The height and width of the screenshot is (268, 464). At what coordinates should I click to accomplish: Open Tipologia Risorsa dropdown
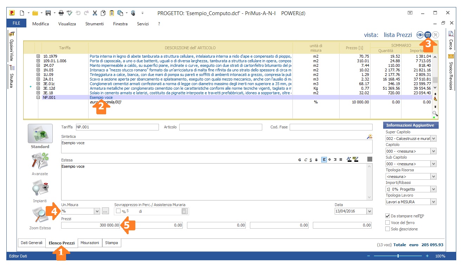(x=433, y=177)
